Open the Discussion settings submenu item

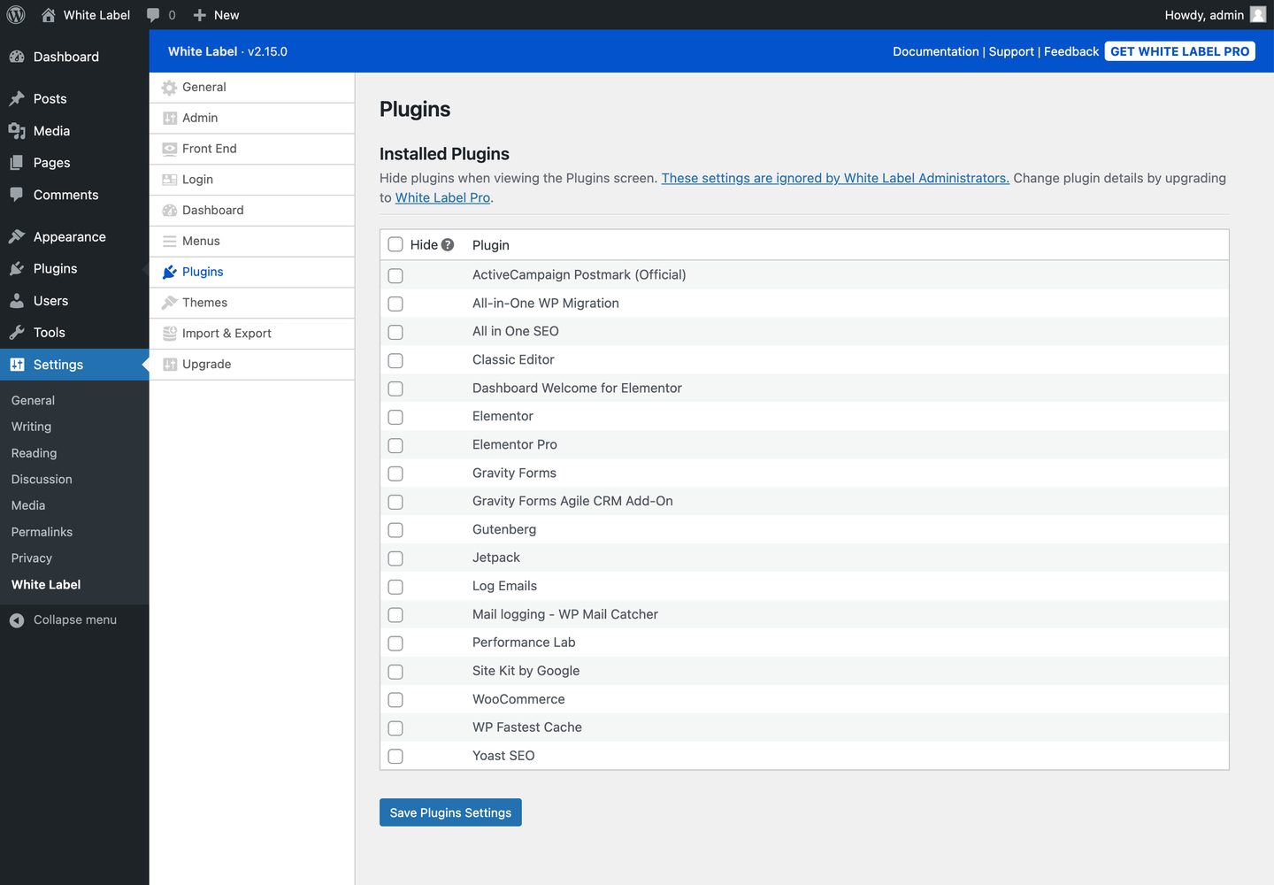click(x=42, y=480)
